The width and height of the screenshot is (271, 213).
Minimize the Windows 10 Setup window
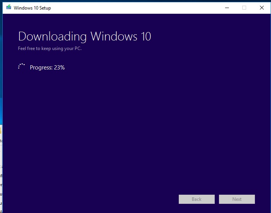click(227, 8)
